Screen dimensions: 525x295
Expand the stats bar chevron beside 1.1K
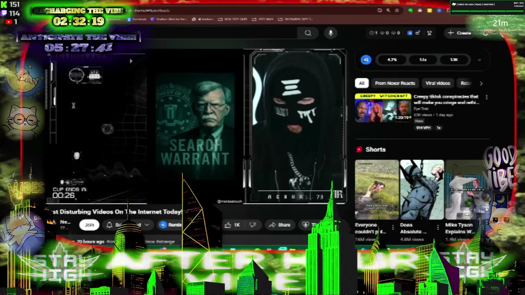(x=479, y=60)
